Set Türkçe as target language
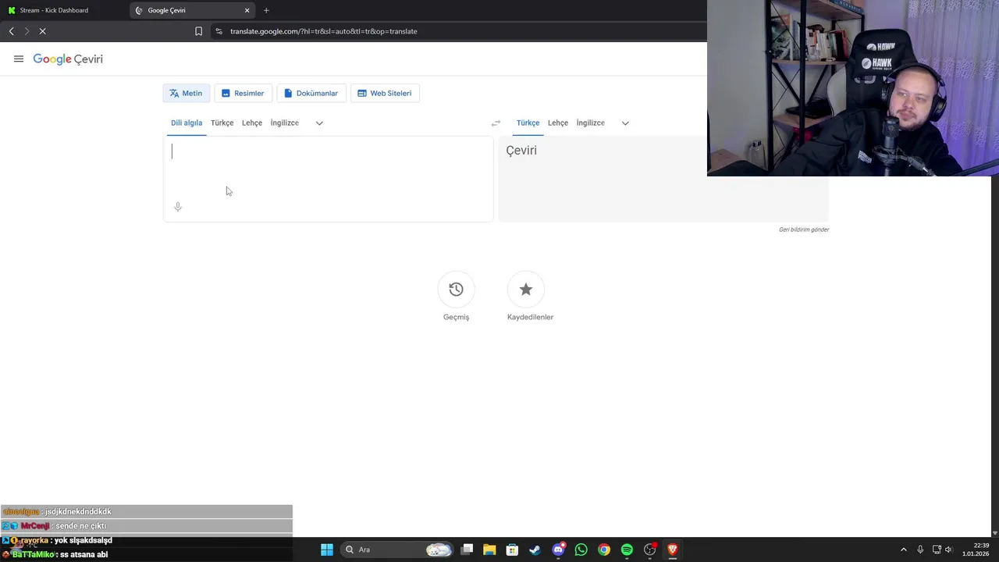999x562 pixels. 528,123
